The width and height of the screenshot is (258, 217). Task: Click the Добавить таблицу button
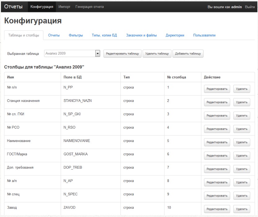point(188,54)
